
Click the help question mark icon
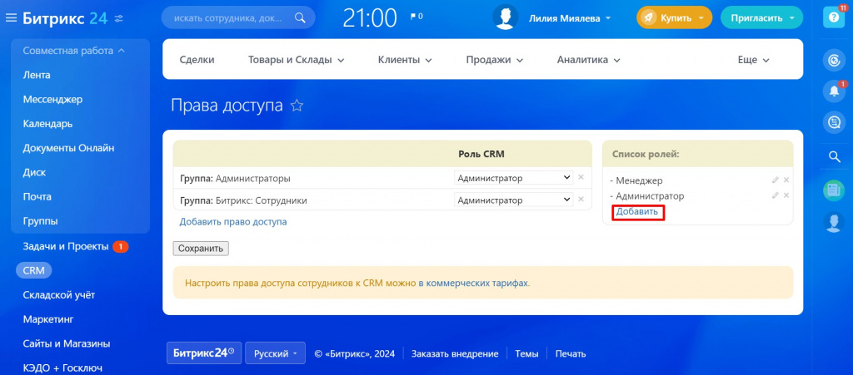point(833,17)
